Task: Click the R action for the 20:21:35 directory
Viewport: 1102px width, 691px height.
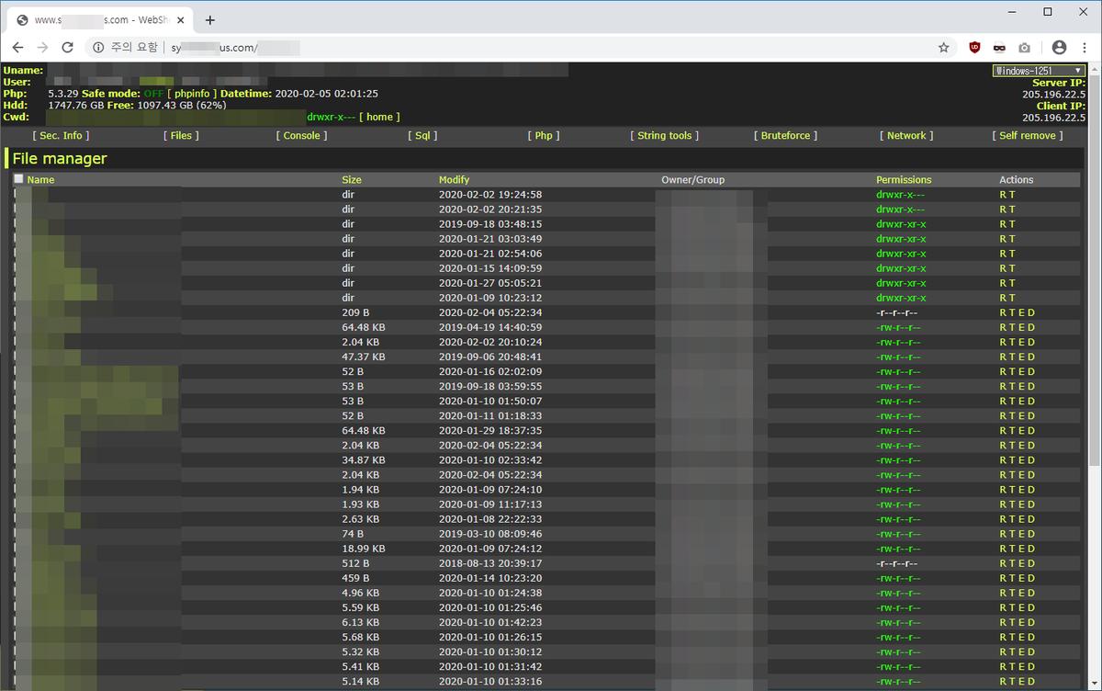Action: pyautogui.click(x=1003, y=210)
